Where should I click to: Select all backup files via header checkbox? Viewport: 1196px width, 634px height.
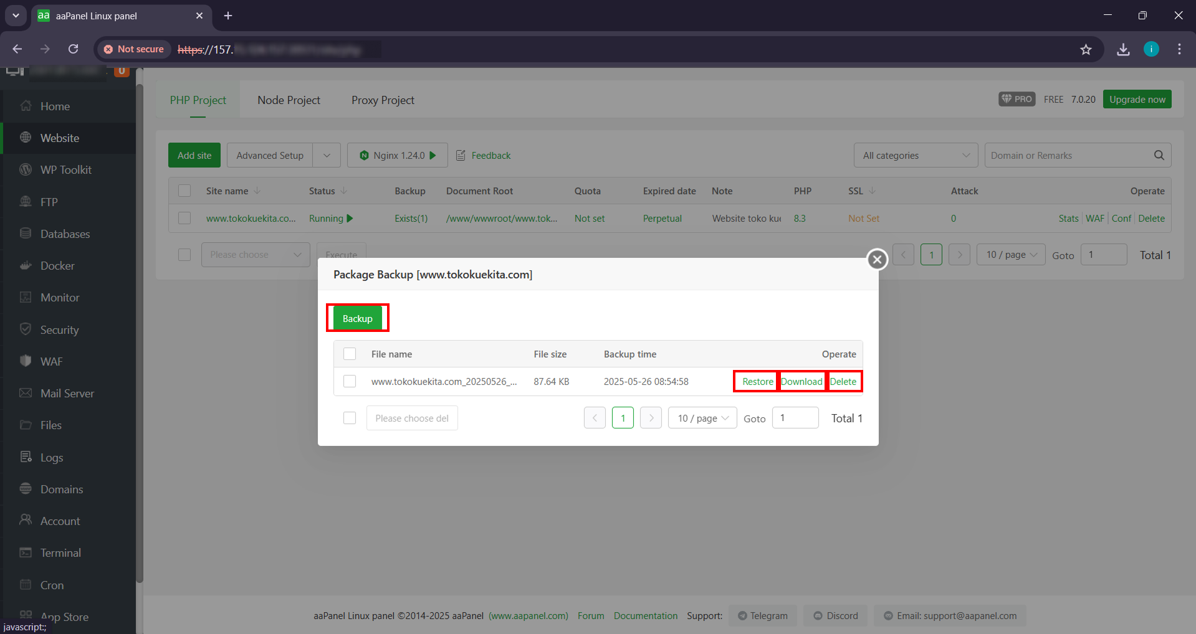[x=350, y=354]
